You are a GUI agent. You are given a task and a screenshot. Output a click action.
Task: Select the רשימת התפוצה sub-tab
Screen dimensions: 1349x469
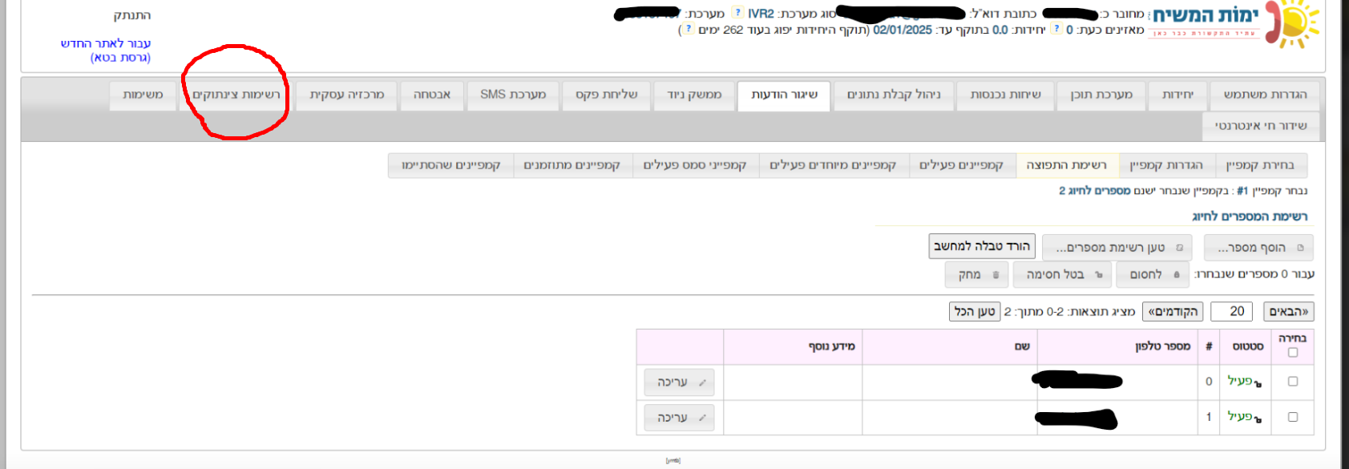coord(1067,165)
